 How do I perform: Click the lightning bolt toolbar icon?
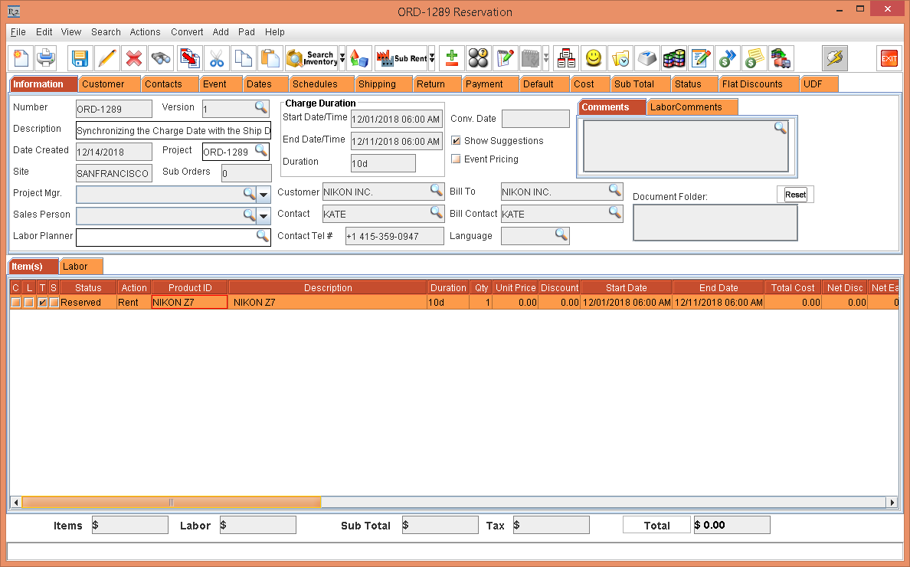(834, 58)
